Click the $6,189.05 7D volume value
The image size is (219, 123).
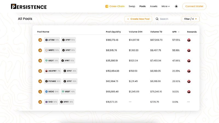click(x=155, y=71)
